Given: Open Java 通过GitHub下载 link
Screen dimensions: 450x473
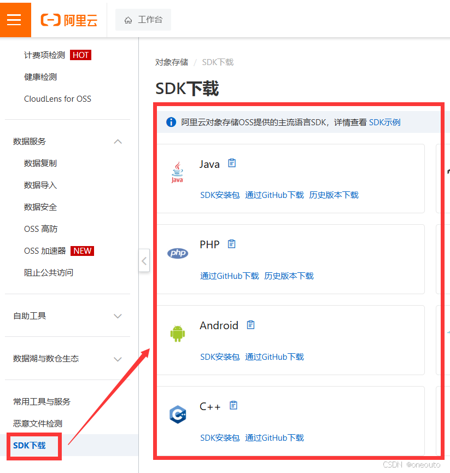Looking at the screenshot, I should pyautogui.click(x=274, y=195).
